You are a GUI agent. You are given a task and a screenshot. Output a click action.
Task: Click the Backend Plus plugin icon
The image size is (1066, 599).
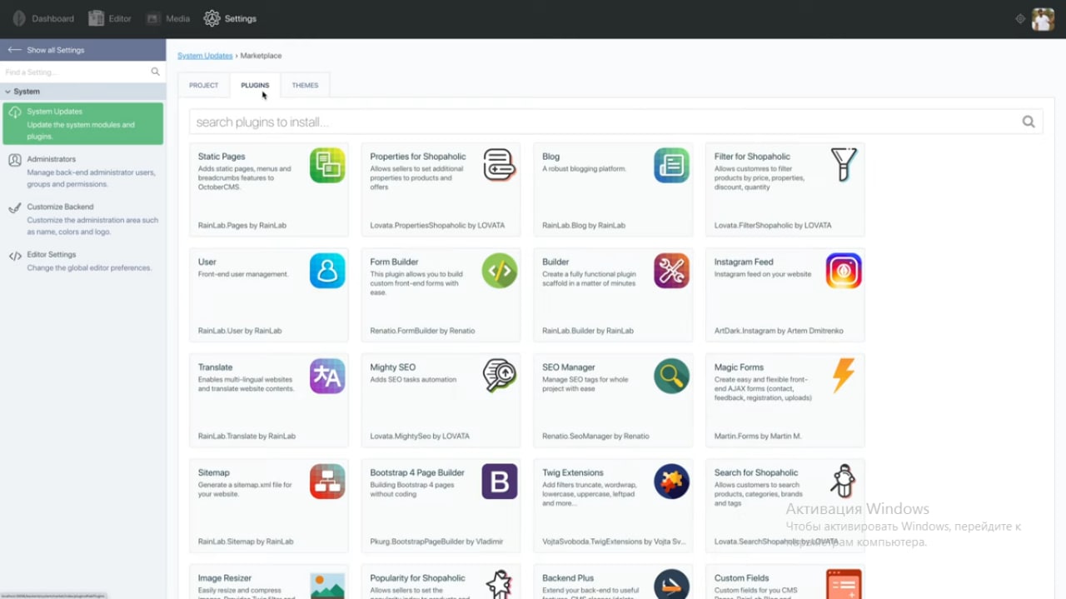[x=671, y=584]
